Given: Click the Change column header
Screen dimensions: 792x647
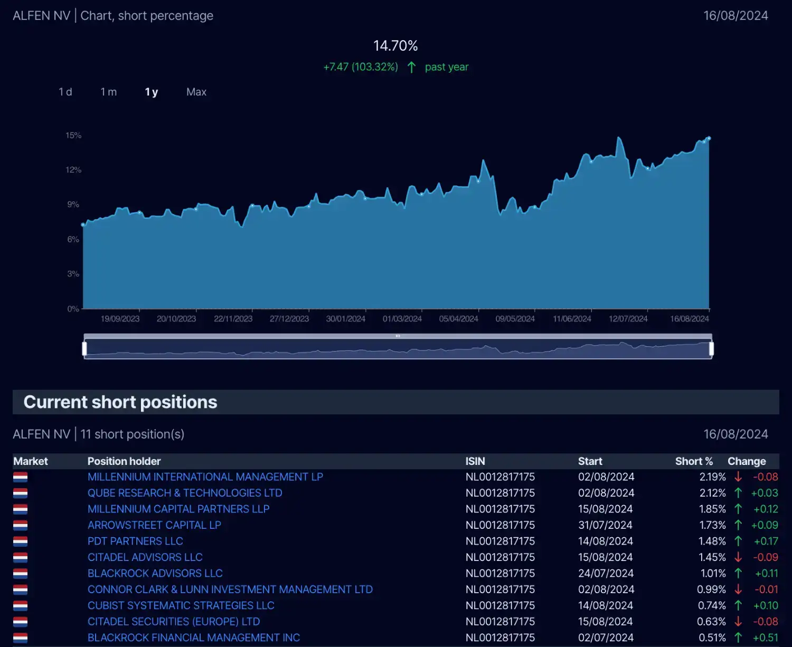Looking at the screenshot, I should click(747, 461).
